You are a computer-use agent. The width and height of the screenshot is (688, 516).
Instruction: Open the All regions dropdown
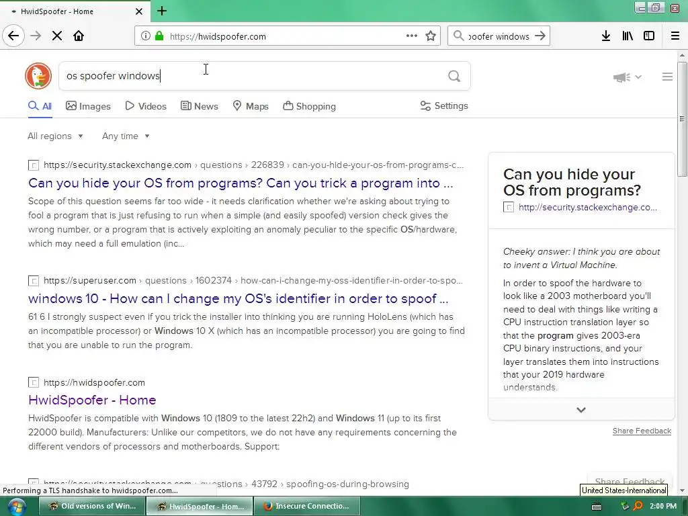[55, 136]
